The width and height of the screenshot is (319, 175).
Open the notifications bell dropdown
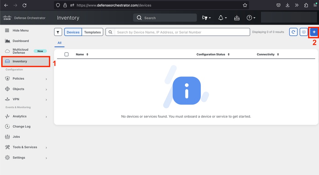[x=222, y=18]
